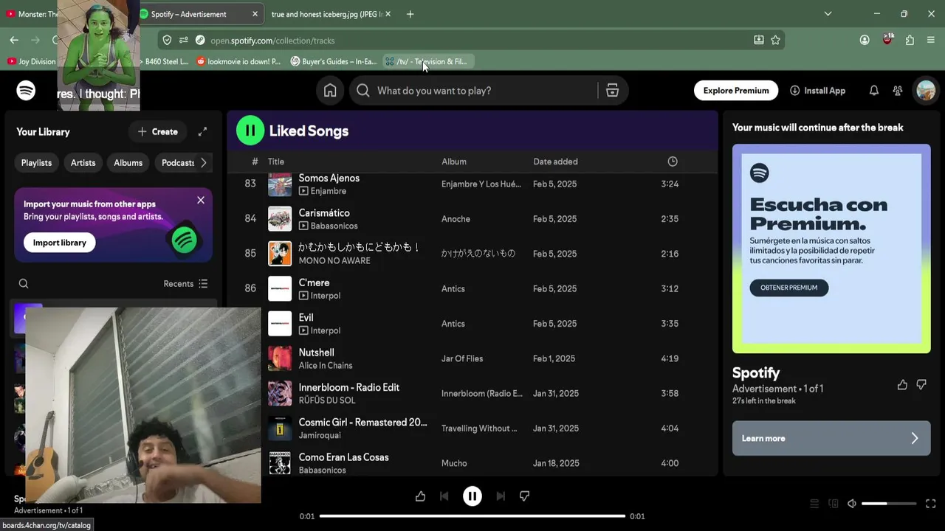The width and height of the screenshot is (945, 531).
Task: Open lookmovie io down bookmark
Action: coord(238,62)
